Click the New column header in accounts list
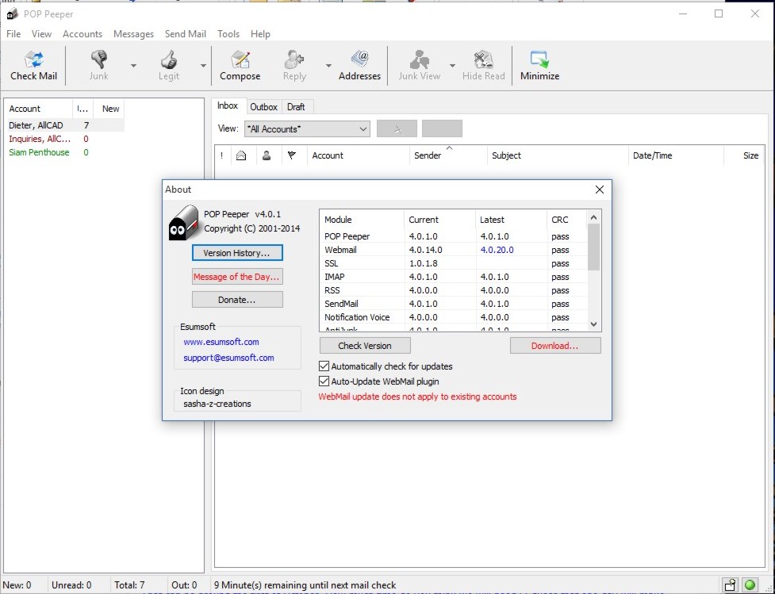The image size is (775, 594). click(109, 109)
